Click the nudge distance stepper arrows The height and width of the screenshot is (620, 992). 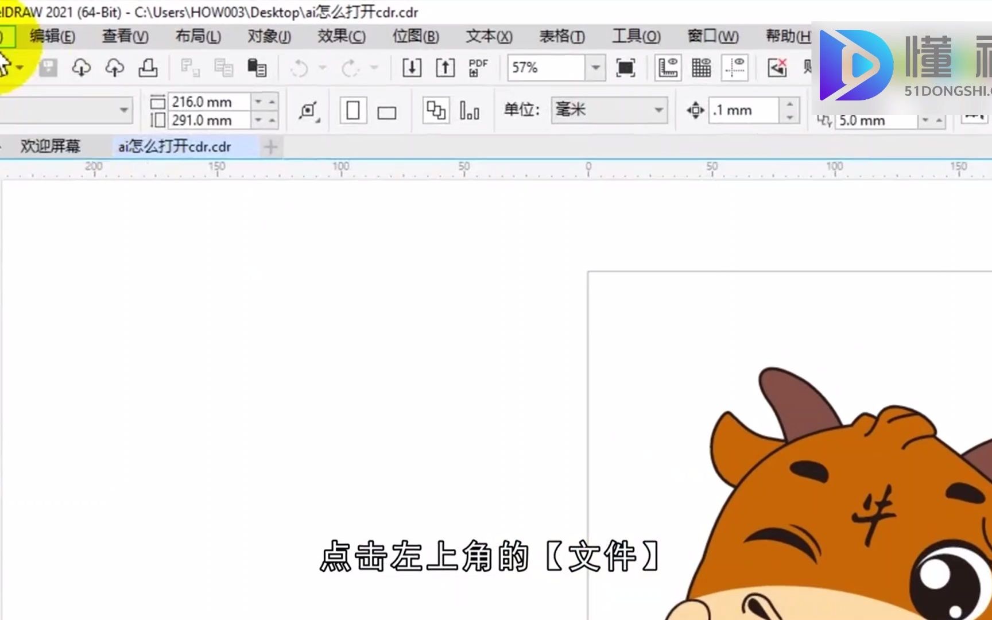[790, 110]
